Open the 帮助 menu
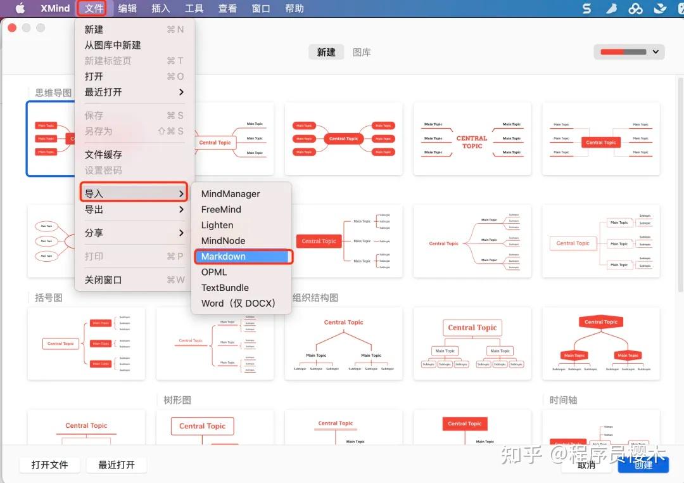 click(294, 8)
